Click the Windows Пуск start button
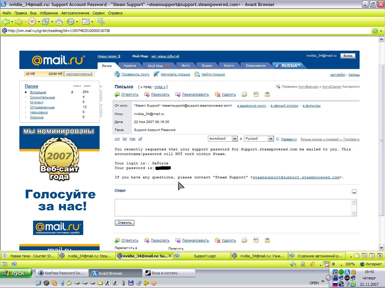Viewport: 385px width, 288px height. [x=16, y=273]
